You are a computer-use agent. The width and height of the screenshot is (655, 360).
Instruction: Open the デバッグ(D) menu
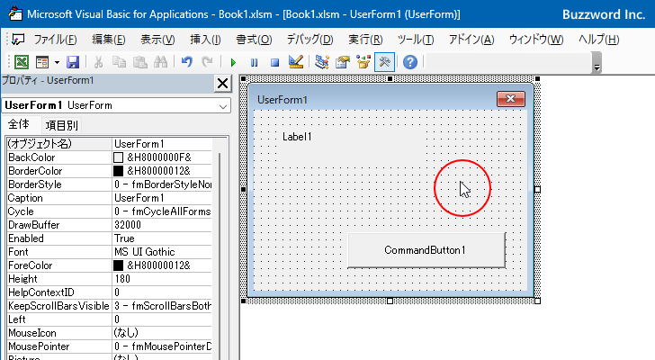pyautogui.click(x=310, y=40)
